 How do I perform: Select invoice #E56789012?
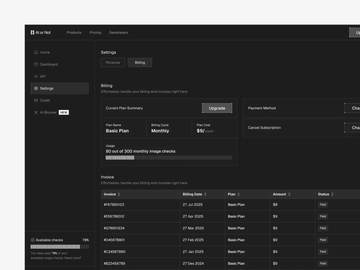tap(114, 216)
